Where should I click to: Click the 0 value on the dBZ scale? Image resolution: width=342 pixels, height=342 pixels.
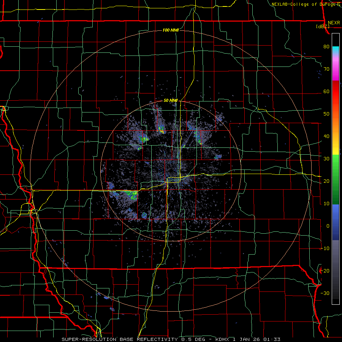(328, 226)
